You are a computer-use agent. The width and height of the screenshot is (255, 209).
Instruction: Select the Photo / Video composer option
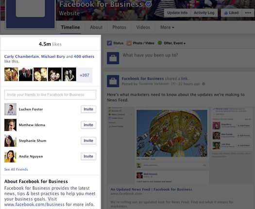click(x=140, y=43)
